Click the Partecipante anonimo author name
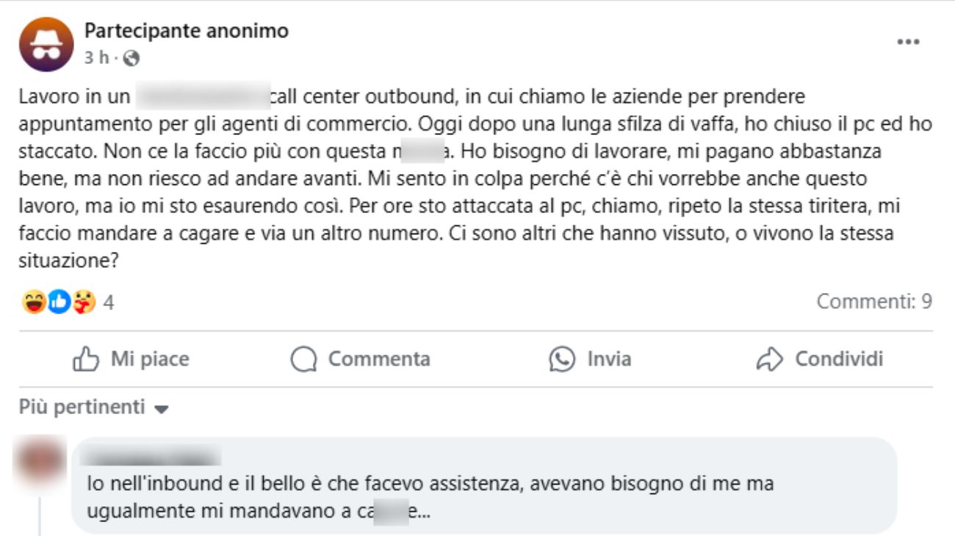This screenshot has height=536, width=955. (187, 31)
